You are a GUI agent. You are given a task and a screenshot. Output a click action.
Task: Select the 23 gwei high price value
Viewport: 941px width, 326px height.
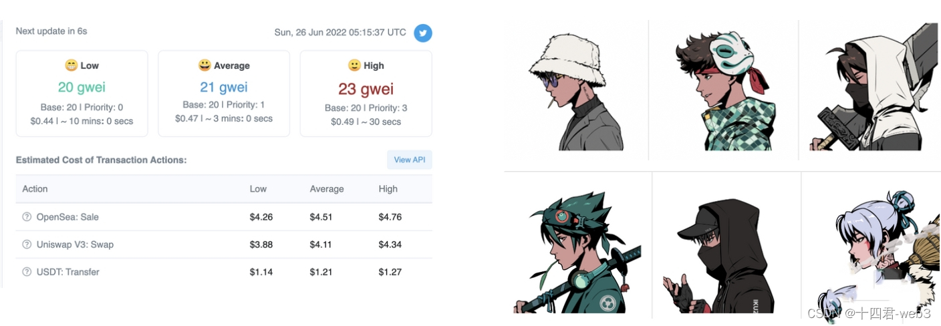366,89
